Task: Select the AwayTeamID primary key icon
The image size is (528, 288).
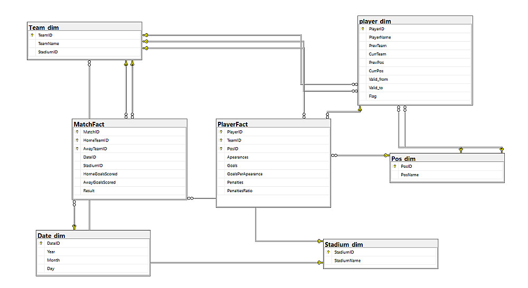Action: pyautogui.click(x=77, y=149)
